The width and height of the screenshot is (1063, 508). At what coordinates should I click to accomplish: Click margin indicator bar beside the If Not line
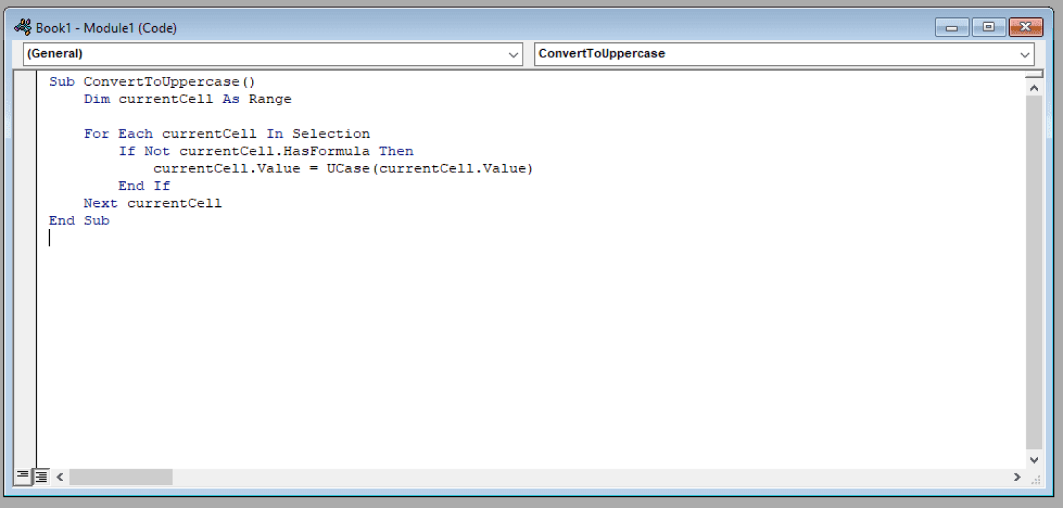(x=25, y=151)
